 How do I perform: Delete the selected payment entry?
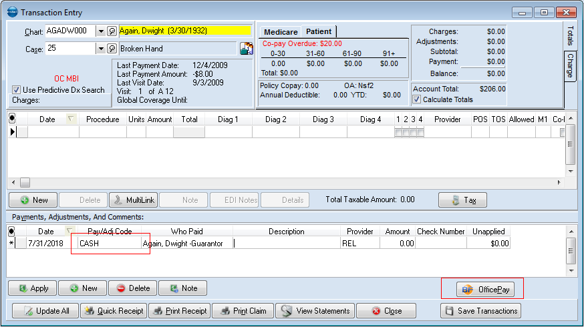[132, 288]
